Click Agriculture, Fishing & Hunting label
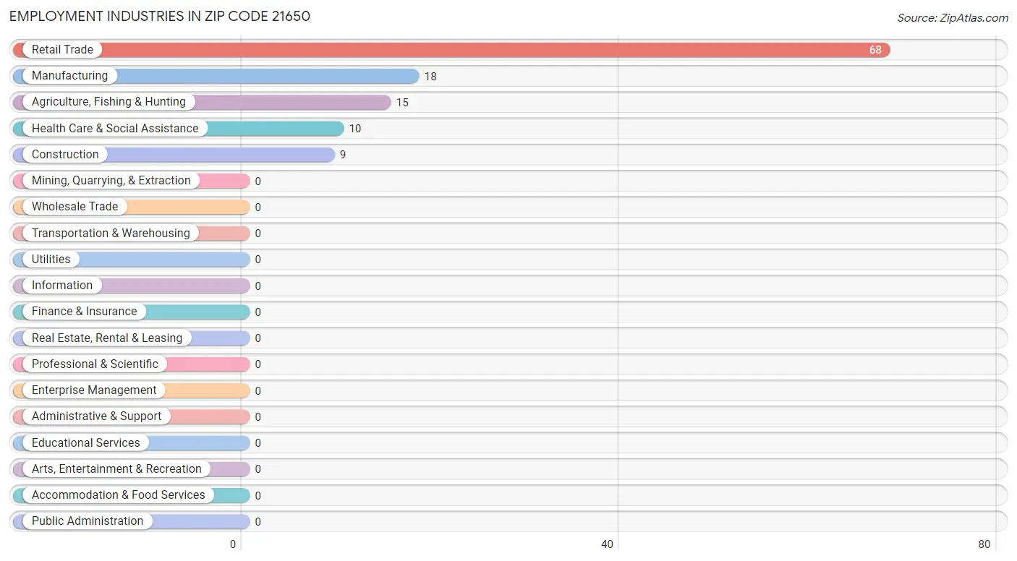This screenshot has height=561, width=1017. [x=108, y=102]
